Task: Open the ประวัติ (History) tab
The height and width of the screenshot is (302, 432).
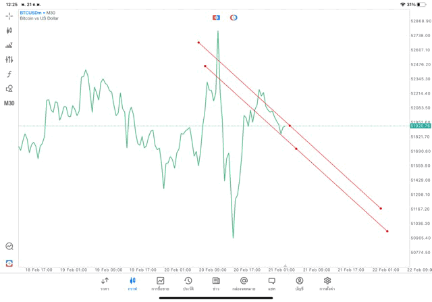Action: (x=188, y=283)
